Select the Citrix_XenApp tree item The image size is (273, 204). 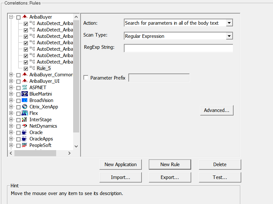tap(44, 107)
